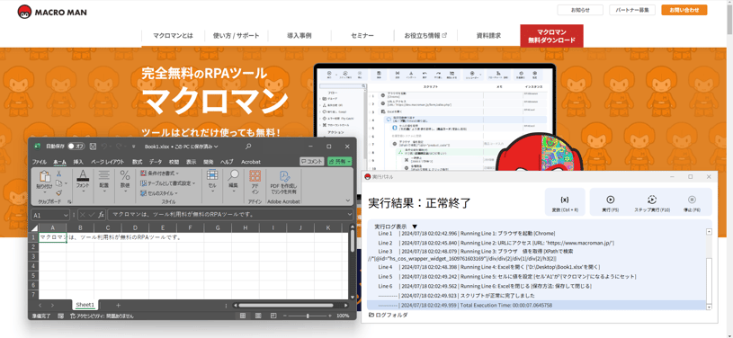
Task: Collapse the Excel ribbon chevron
Action: tap(348, 200)
